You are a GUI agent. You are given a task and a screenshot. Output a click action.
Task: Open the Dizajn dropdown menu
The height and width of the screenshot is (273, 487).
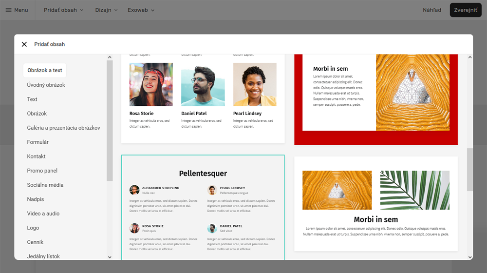[x=106, y=10]
